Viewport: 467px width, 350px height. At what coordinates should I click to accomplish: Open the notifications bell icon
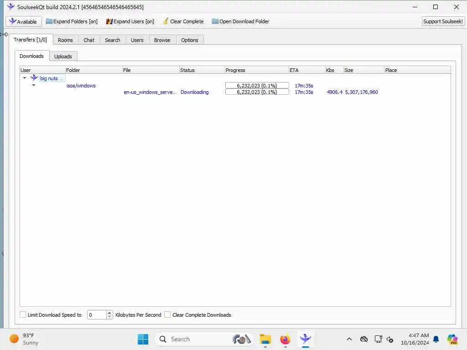click(x=436, y=339)
